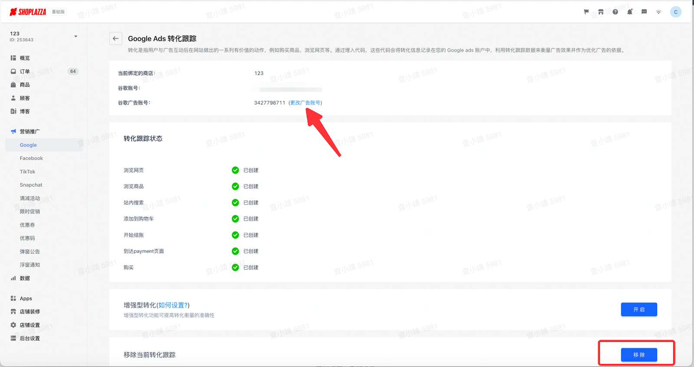
Task: Click the flag icon in top bar
Action: pyautogui.click(x=586, y=12)
